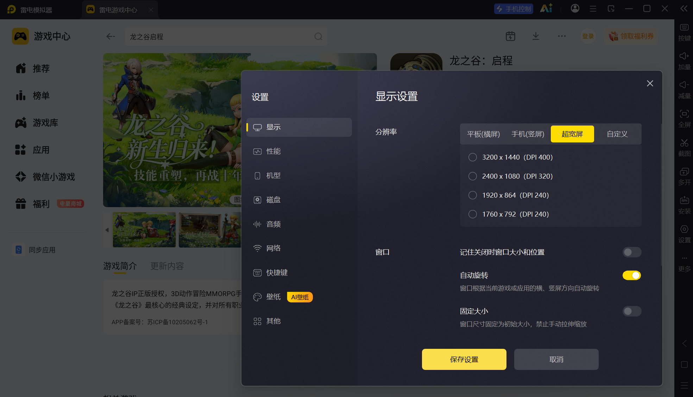Select 其他 other settings category

299,321
